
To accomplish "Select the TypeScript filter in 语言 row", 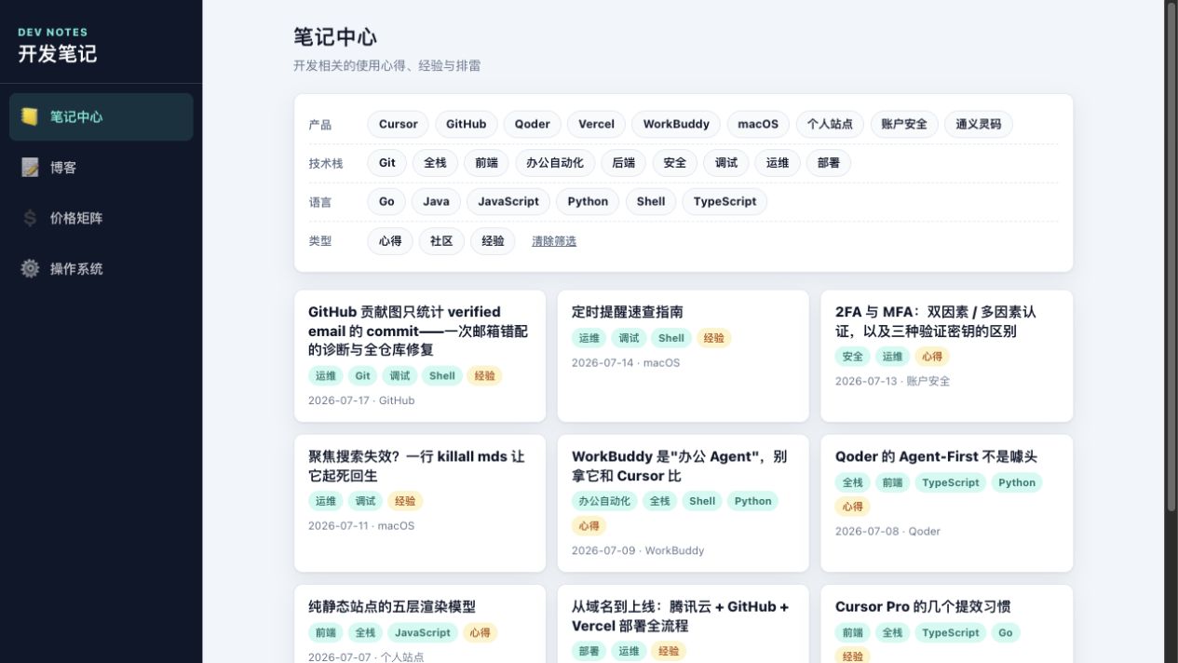I will [x=724, y=202].
